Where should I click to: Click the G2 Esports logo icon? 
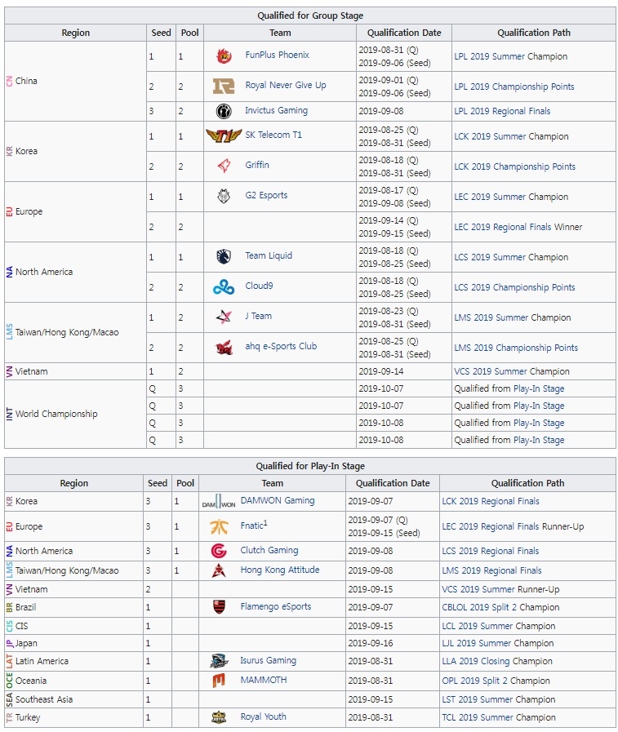(223, 196)
